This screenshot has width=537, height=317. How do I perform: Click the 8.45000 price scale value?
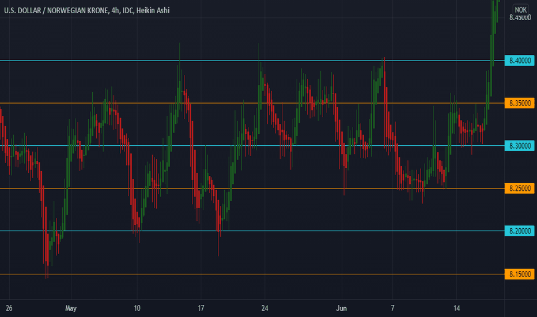coord(520,18)
